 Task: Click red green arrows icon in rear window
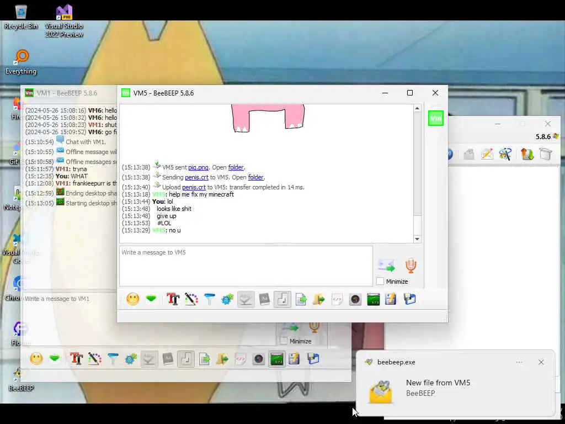click(x=527, y=155)
